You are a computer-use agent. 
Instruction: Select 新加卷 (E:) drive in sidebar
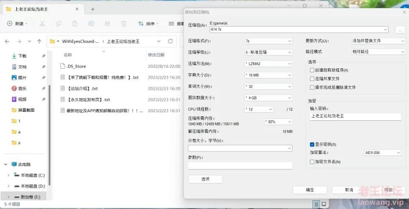tap(24, 197)
